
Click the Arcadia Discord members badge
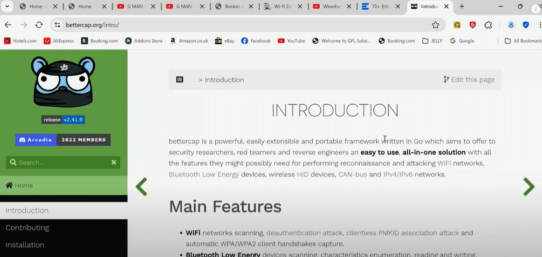coord(63,140)
